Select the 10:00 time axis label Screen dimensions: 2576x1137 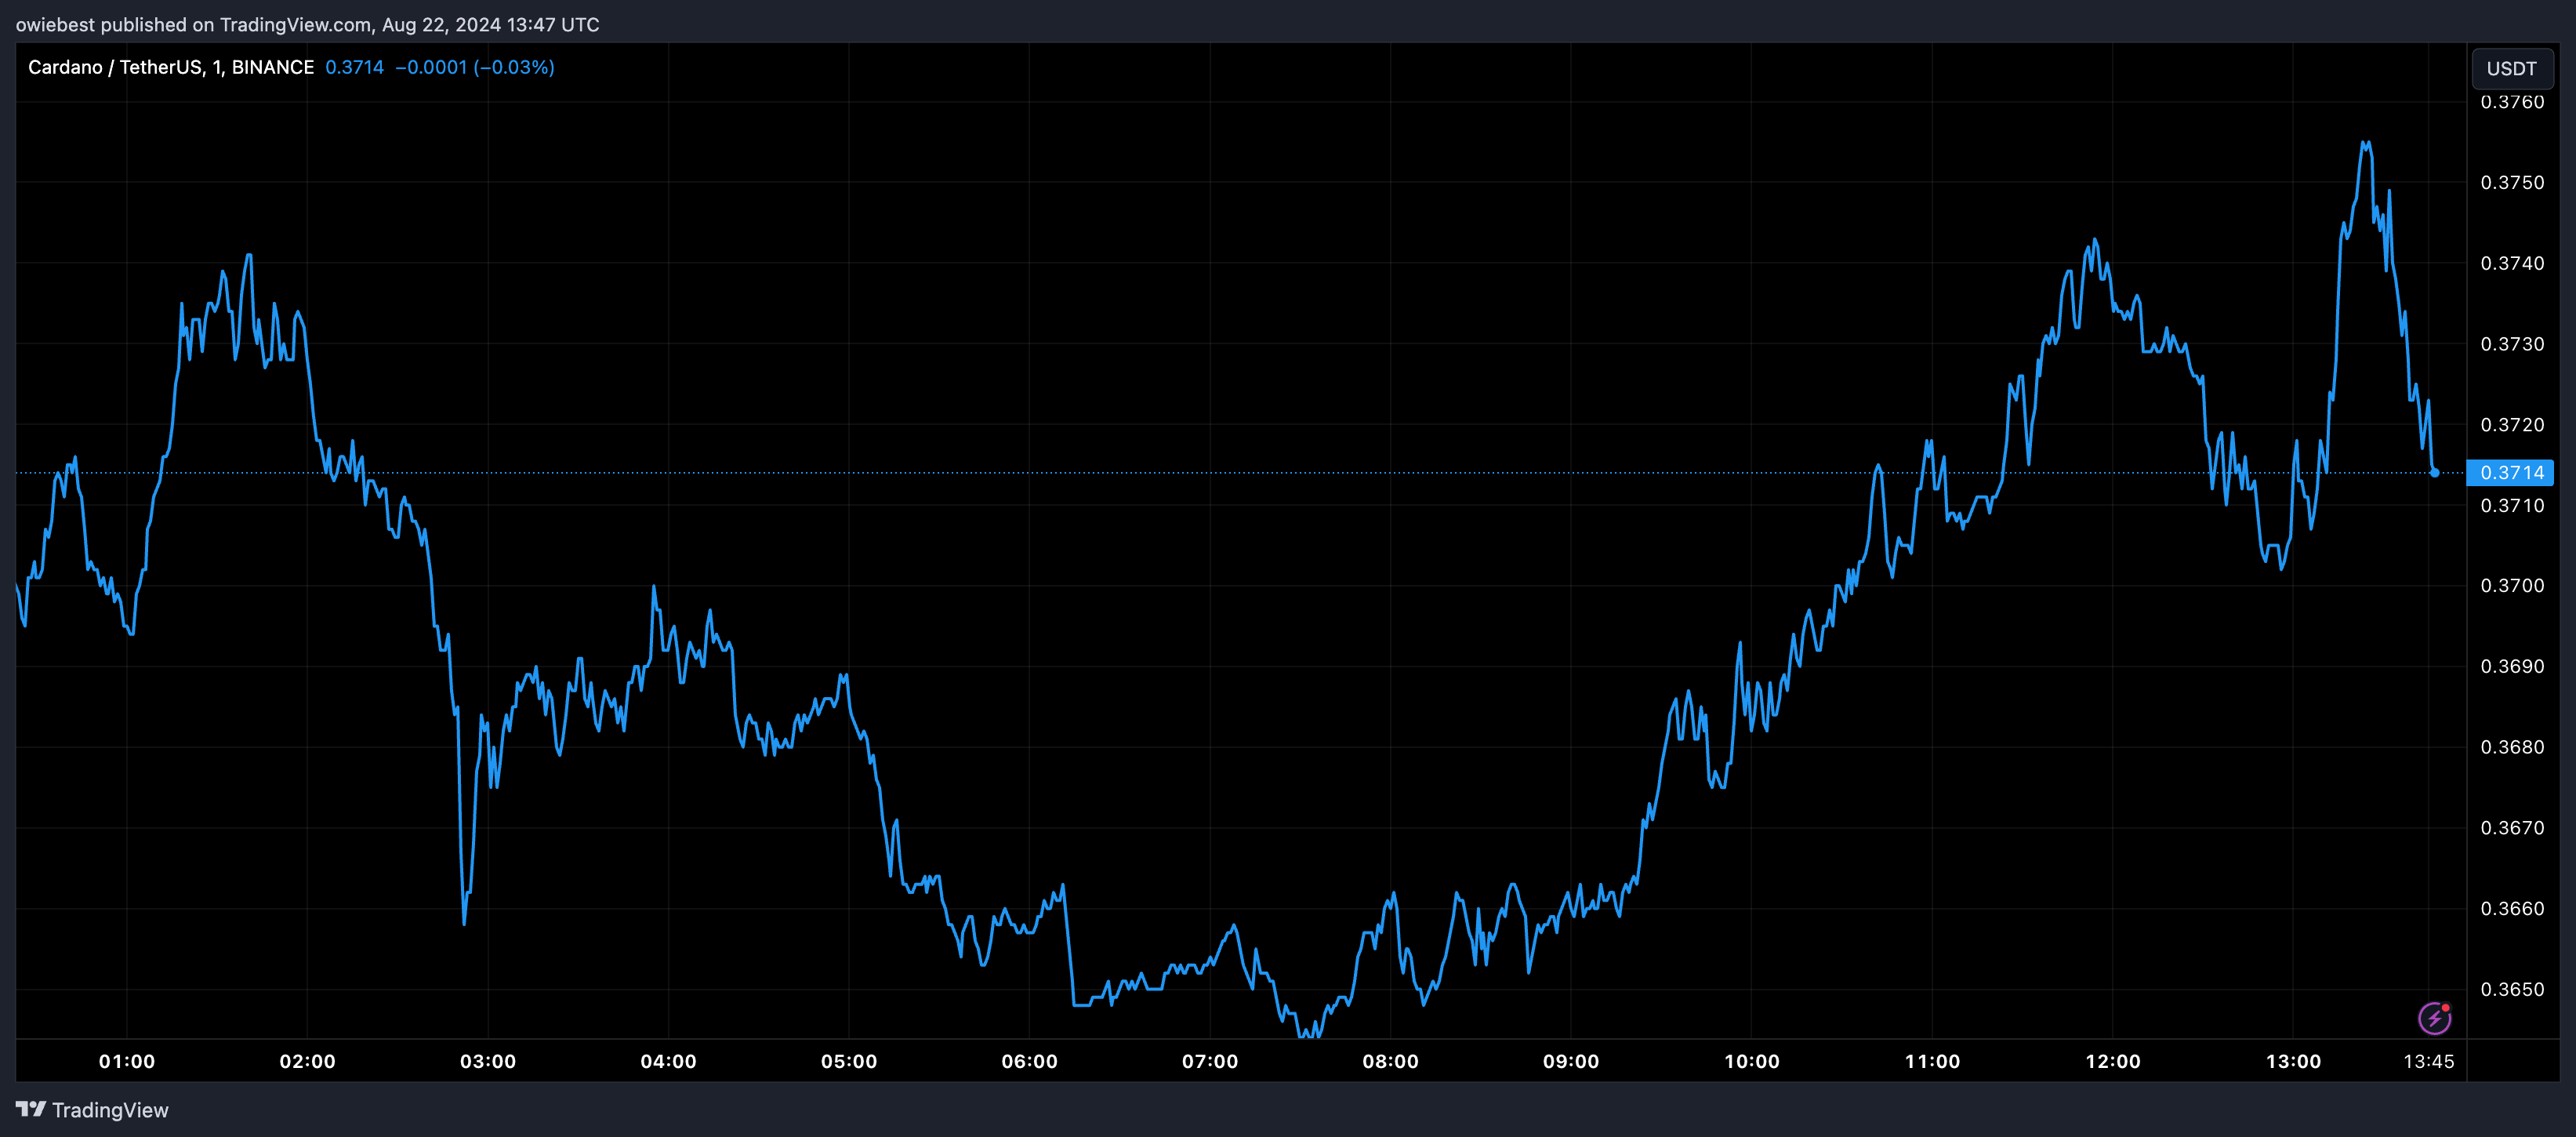[x=1751, y=1061]
